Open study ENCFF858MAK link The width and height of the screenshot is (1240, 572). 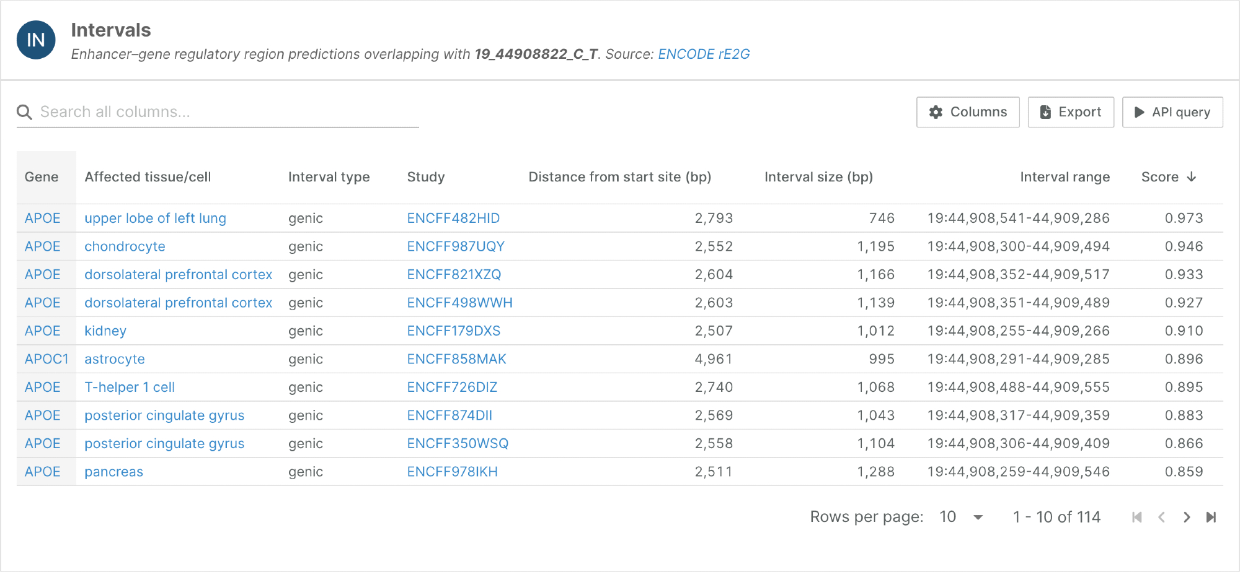(456, 359)
